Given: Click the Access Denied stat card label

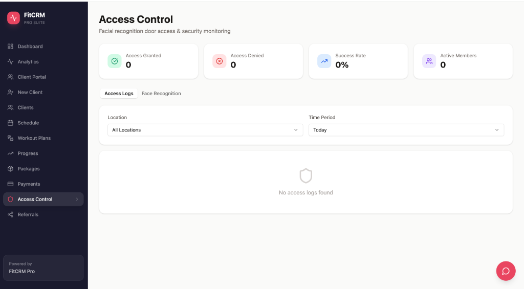Looking at the screenshot, I should [247, 56].
